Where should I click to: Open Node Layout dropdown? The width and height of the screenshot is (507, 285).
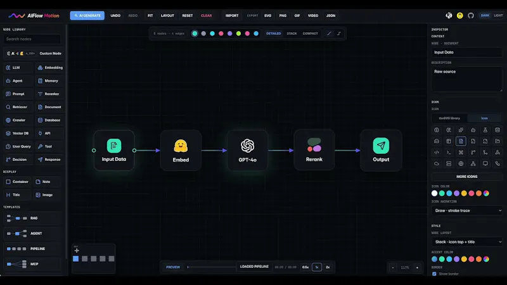point(467,242)
